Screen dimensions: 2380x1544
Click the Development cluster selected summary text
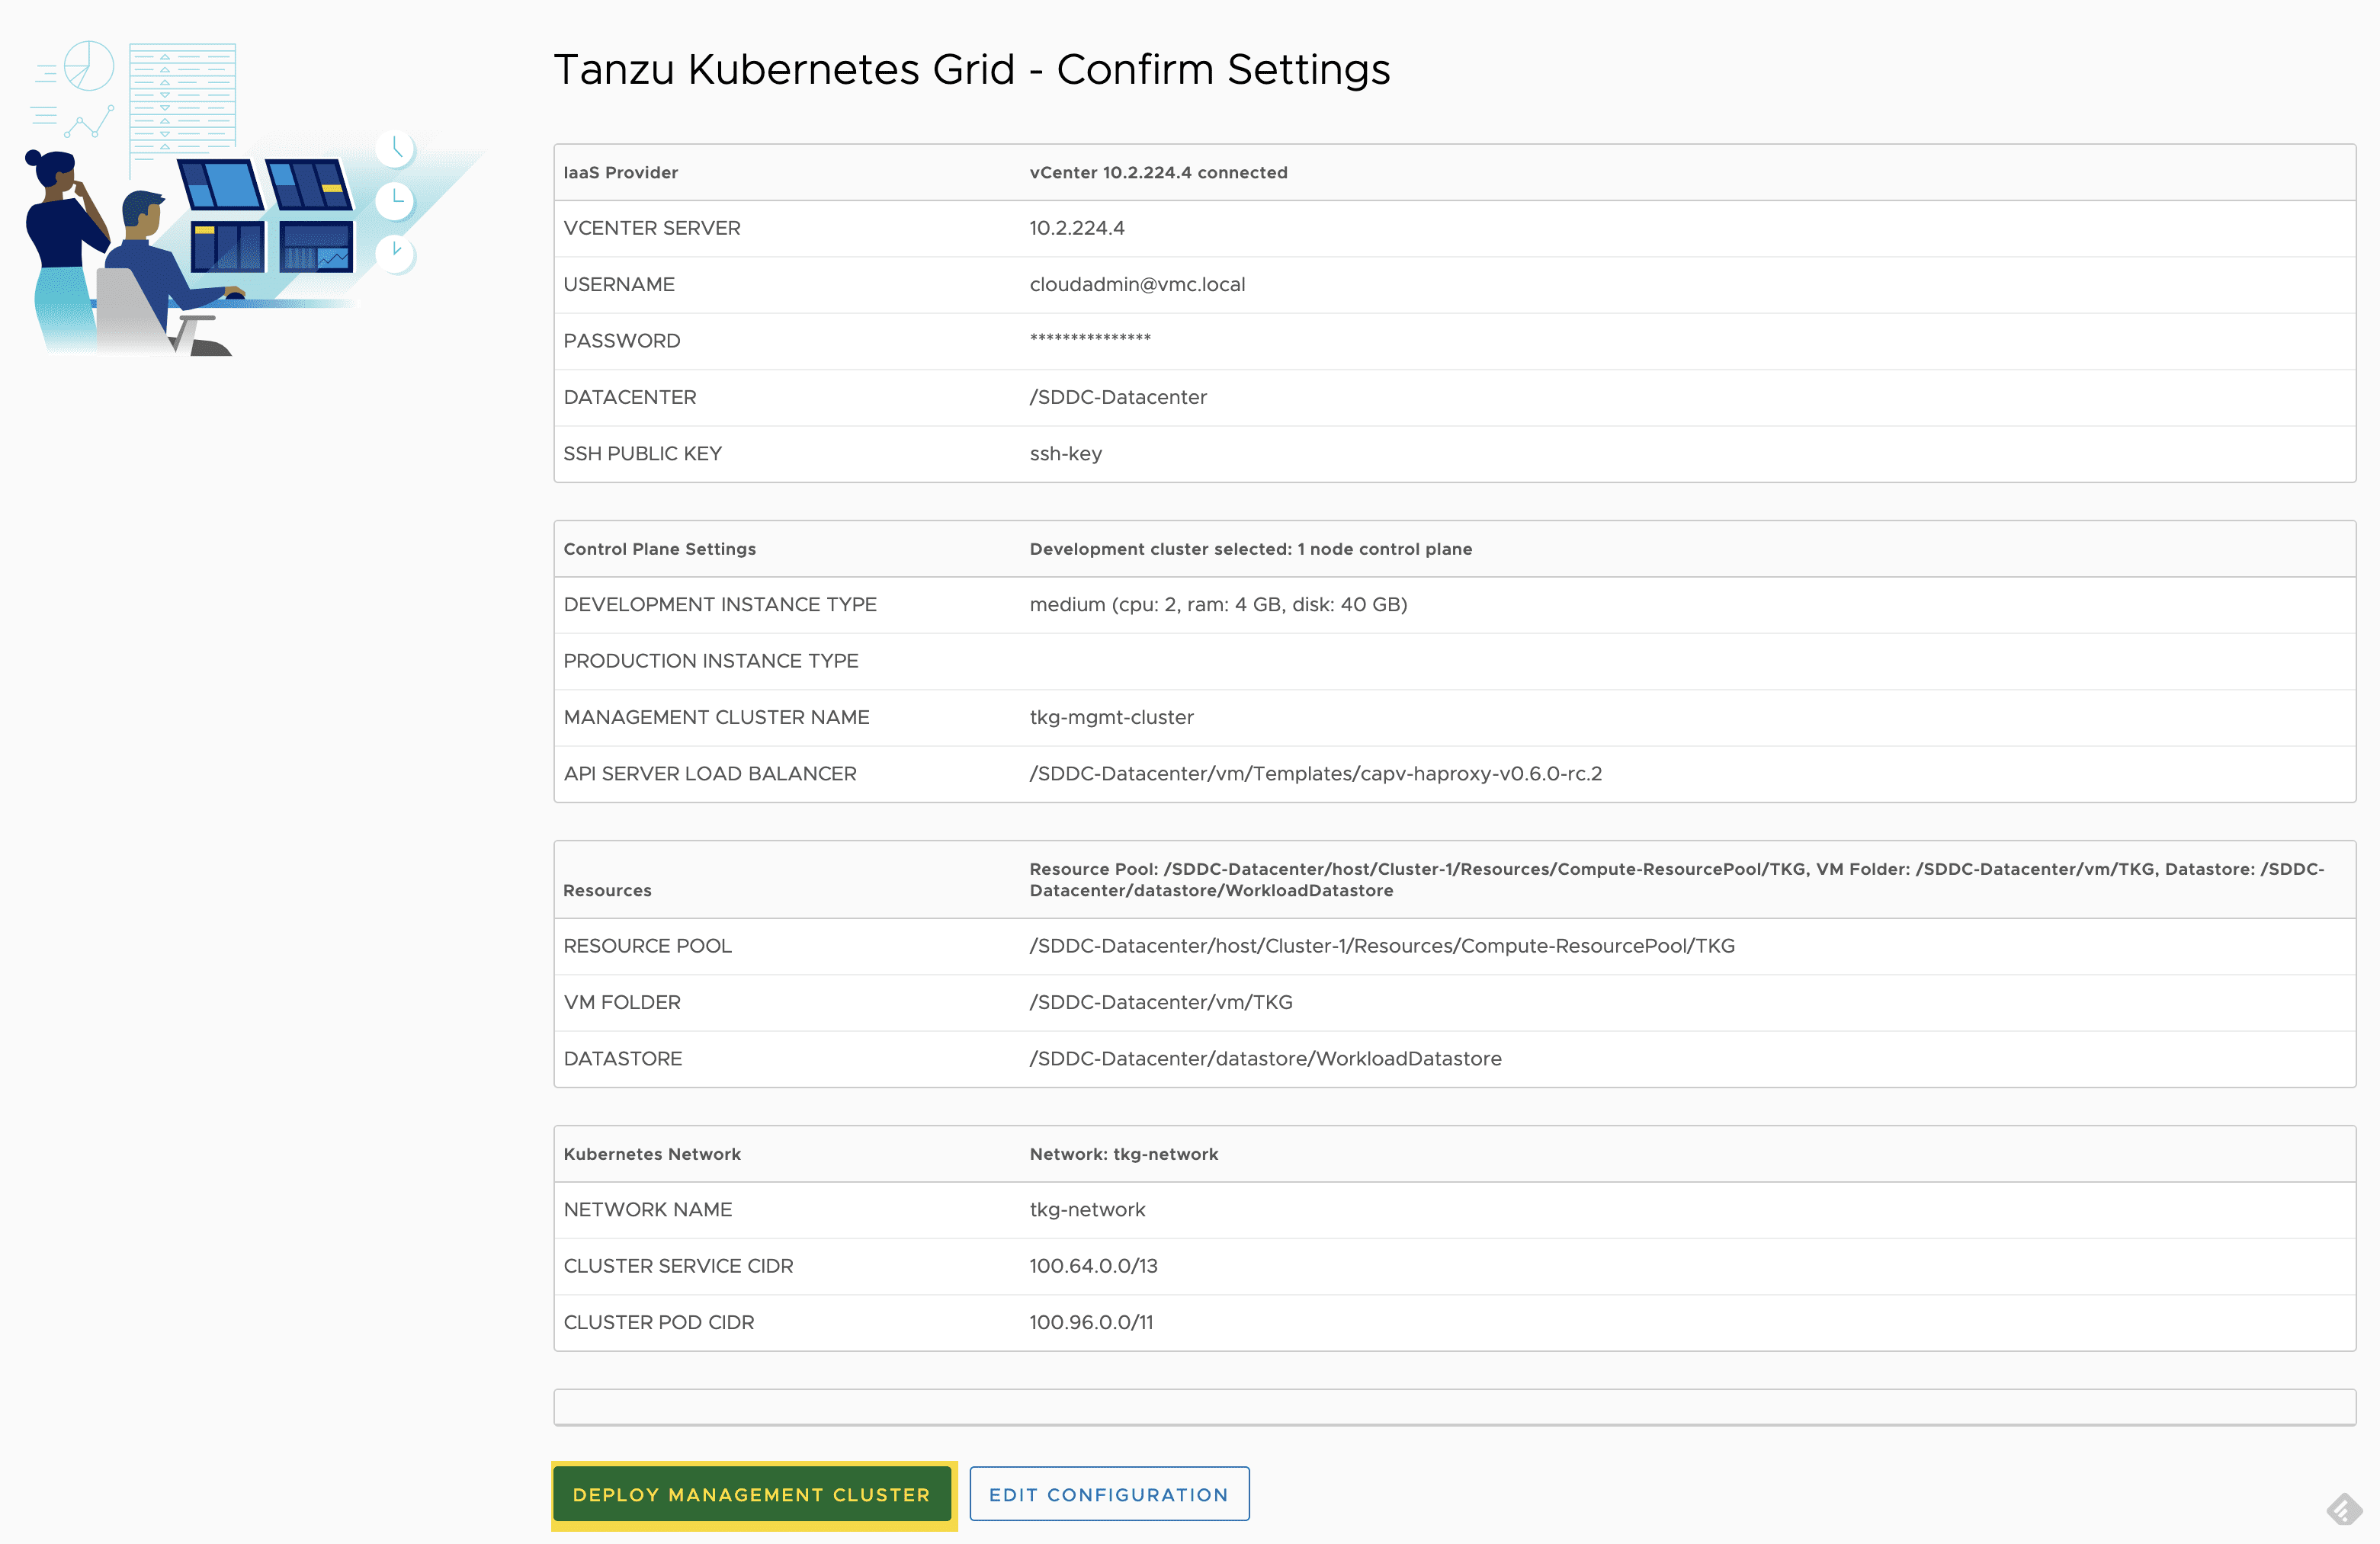[x=1250, y=548]
